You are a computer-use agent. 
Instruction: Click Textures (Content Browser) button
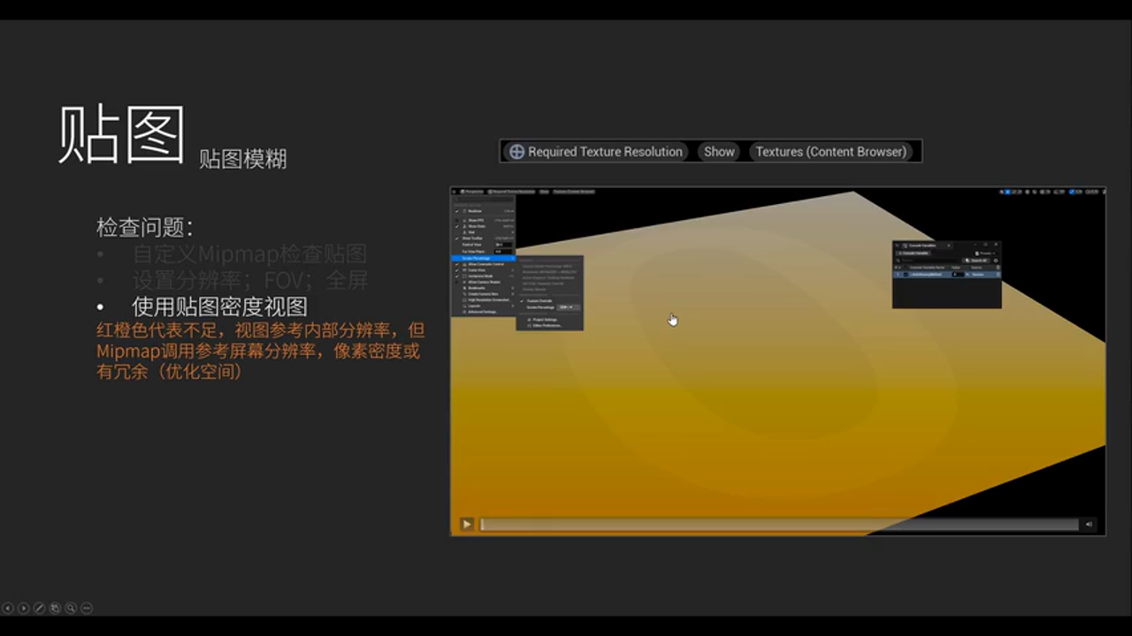[x=830, y=152]
